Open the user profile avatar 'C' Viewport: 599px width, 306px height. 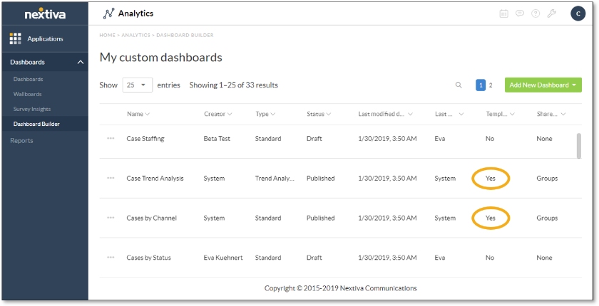[x=578, y=14]
